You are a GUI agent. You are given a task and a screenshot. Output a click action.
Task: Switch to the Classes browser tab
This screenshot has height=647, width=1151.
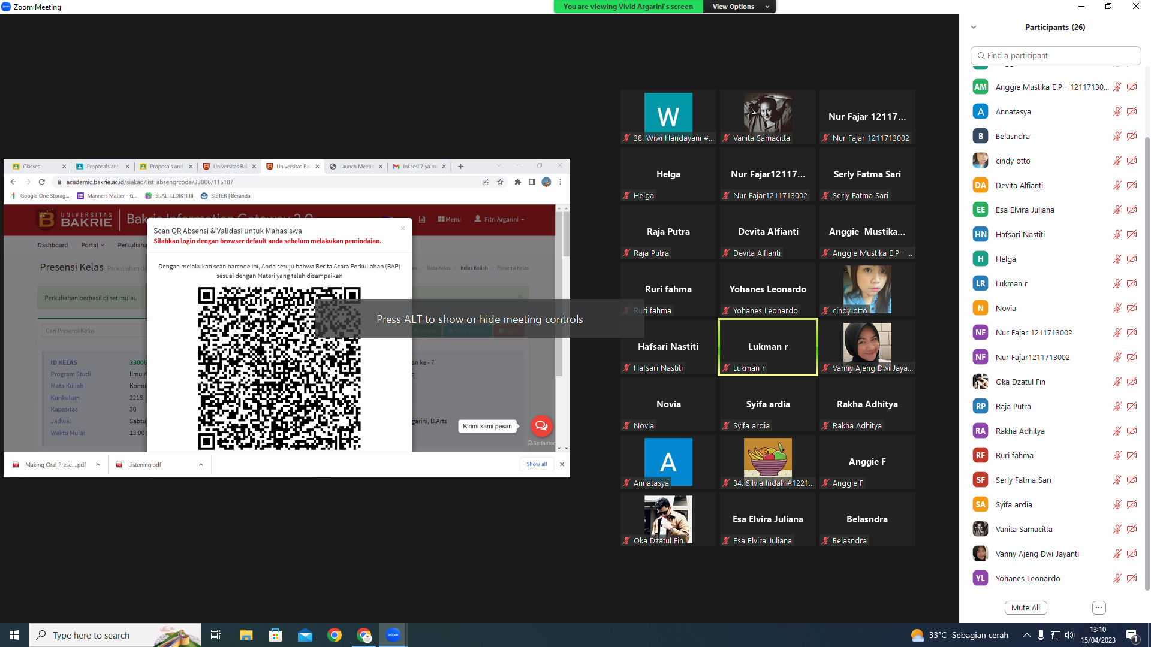tap(38, 167)
